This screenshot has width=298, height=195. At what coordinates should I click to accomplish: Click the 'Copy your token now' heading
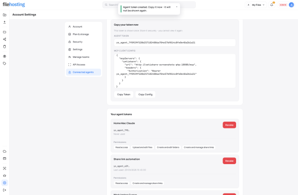click(x=126, y=25)
